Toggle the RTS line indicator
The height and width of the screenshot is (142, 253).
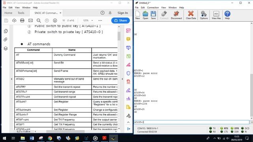point(224,128)
